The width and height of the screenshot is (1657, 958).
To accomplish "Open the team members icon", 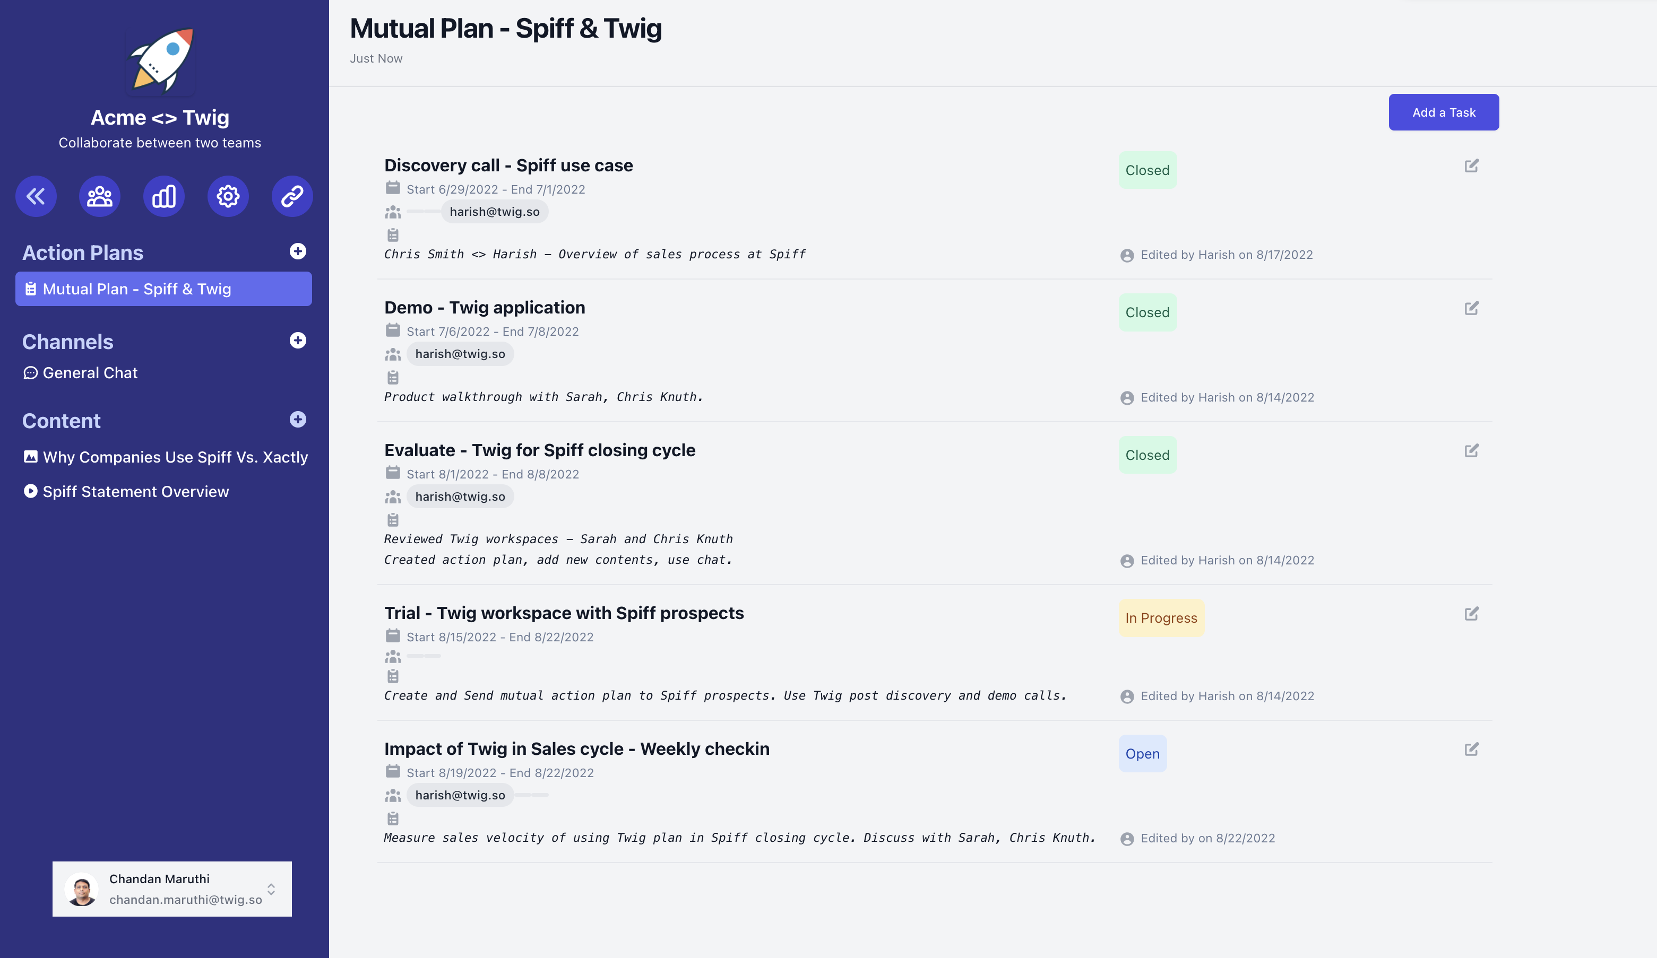I will [x=100, y=196].
